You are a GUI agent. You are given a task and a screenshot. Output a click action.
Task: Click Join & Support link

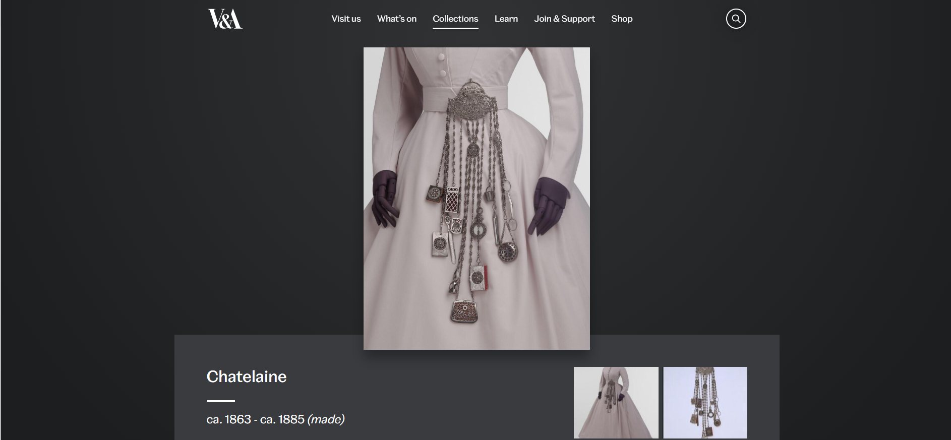point(564,19)
